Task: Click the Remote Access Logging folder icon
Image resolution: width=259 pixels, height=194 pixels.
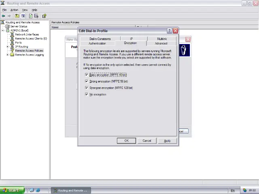Action: coord(12,55)
